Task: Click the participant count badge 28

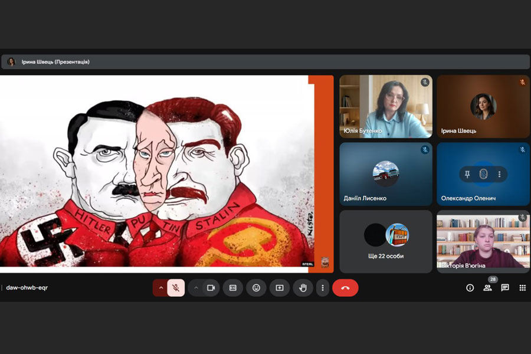Action: pyautogui.click(x=493, y=280)
